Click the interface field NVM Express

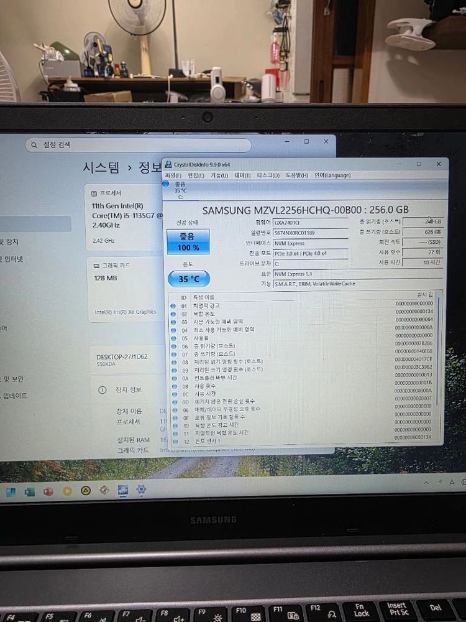[x=310, y=243]
